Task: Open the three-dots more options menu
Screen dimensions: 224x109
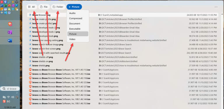Action: (216, 7)
